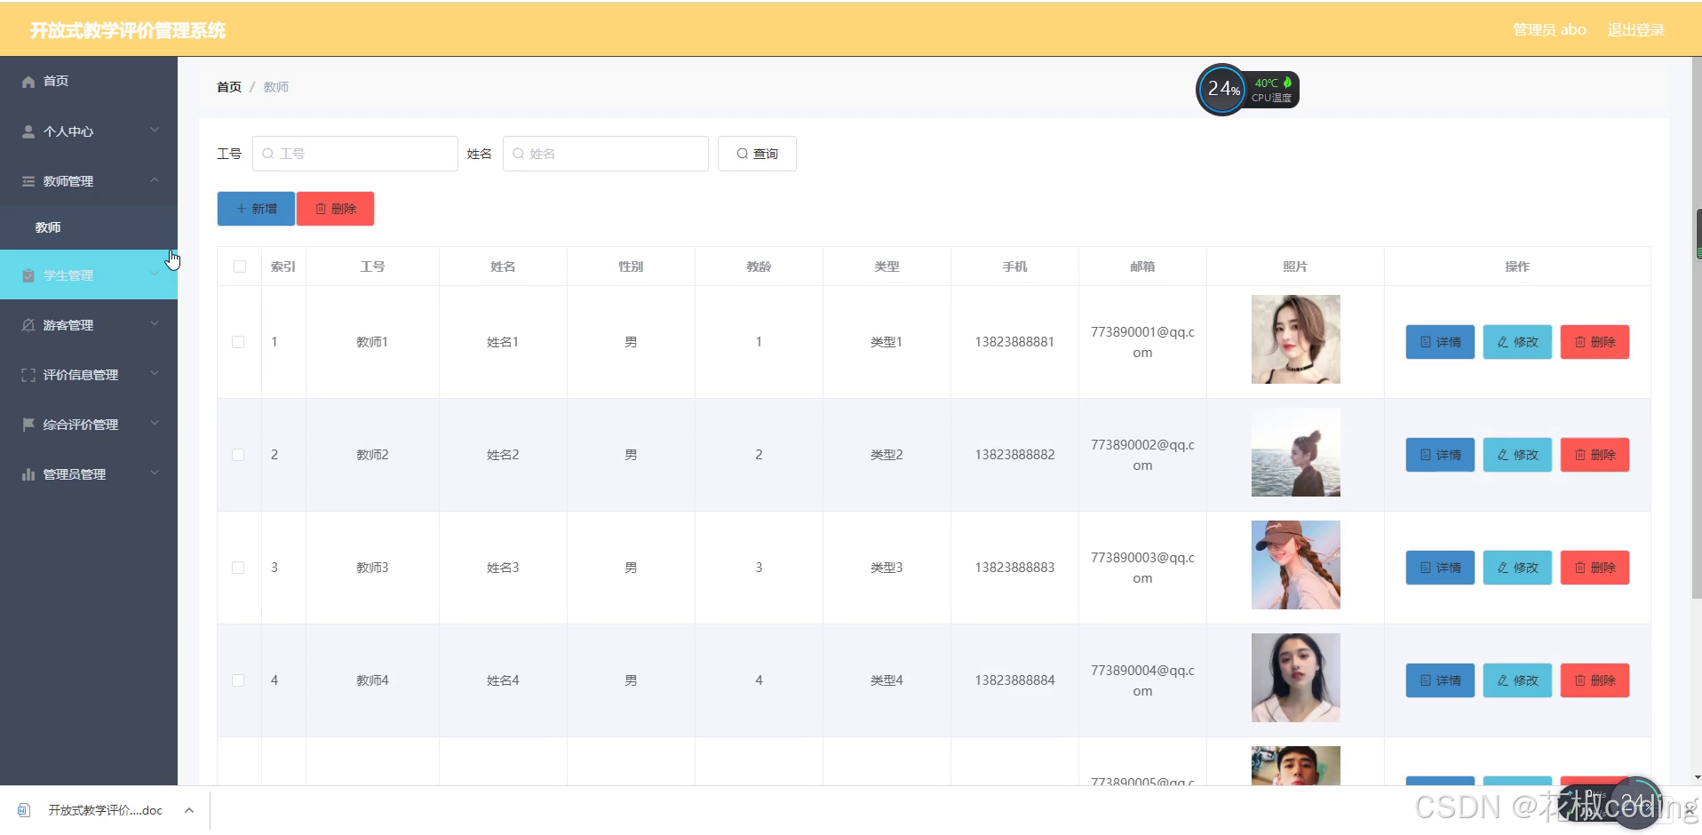Click the bar chart icon beside 管理员管理
1702x835 pixels.
coord(28,474)
